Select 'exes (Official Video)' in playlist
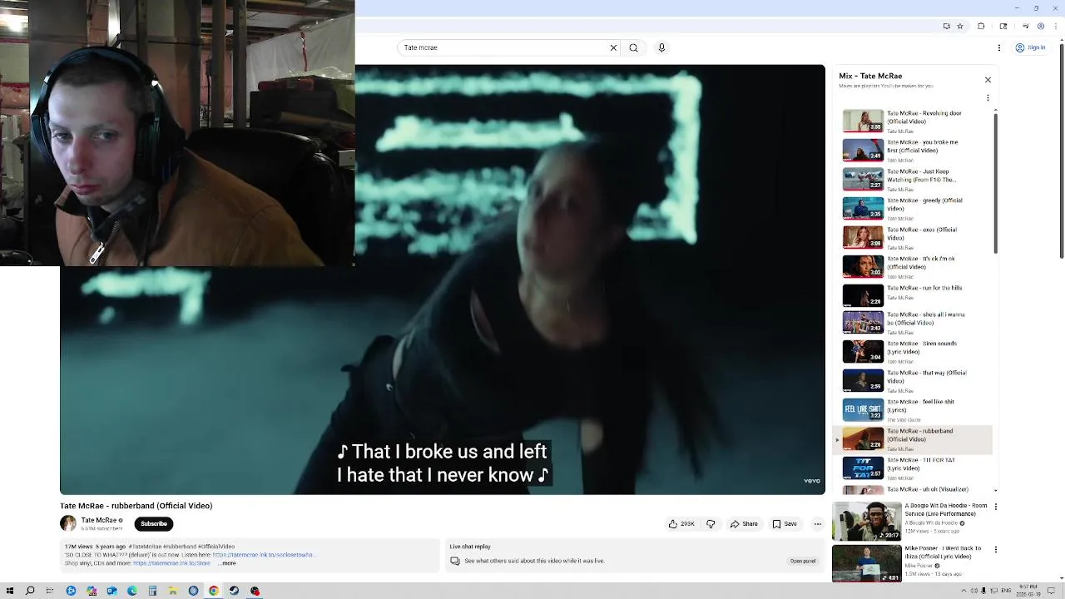 click(x=913, y=237)
